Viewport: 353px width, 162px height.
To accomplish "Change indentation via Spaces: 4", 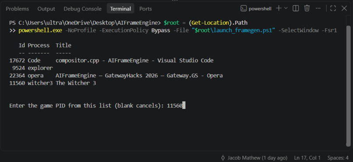I will [x=338, y=158].
